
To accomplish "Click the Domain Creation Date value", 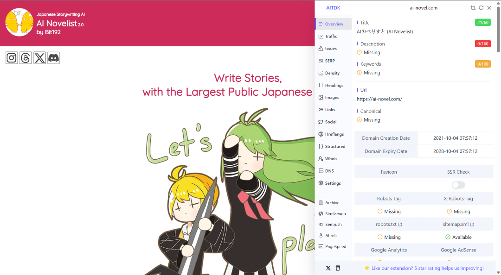I will pos(456,138).
